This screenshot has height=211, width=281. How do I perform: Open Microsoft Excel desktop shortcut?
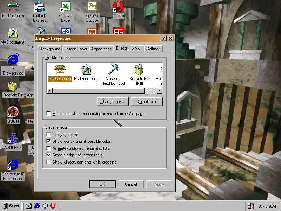[66, 12]
